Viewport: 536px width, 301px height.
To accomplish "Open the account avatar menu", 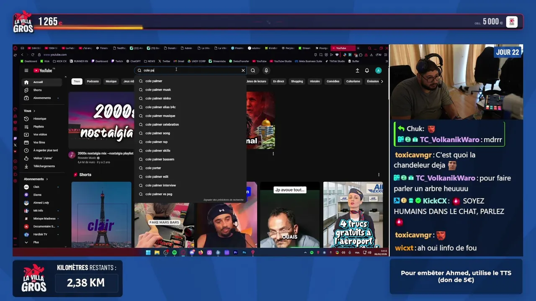I will point(378,71).
